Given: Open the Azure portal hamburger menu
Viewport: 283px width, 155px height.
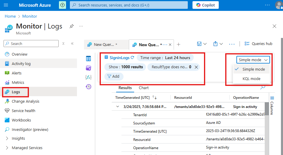Looking at the screenshot, I should pos(6,5).
